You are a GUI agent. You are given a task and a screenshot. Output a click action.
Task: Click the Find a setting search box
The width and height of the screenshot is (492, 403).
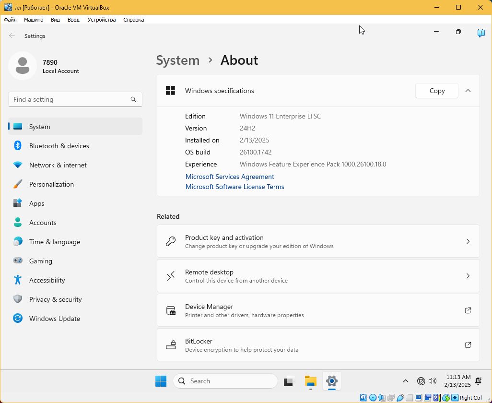click(70, 99)
